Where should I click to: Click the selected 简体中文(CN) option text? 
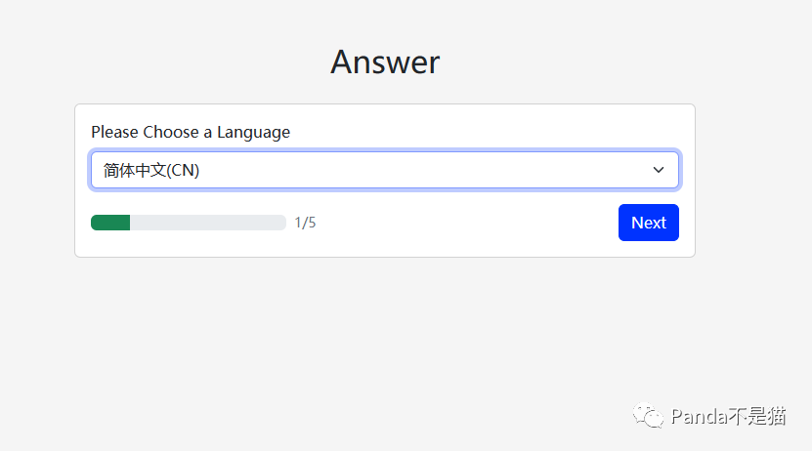coord(150,170)
